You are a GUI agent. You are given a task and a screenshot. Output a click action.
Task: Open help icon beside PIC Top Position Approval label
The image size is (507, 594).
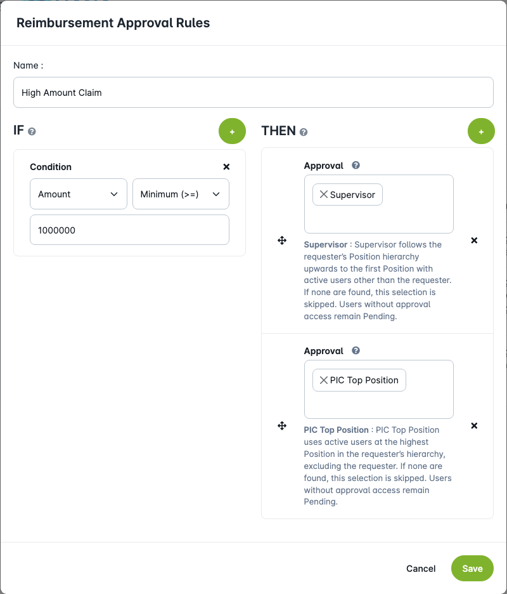[x=356, y=350]
